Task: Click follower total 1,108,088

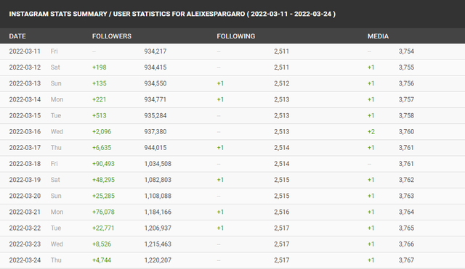Action: (158, 196)
